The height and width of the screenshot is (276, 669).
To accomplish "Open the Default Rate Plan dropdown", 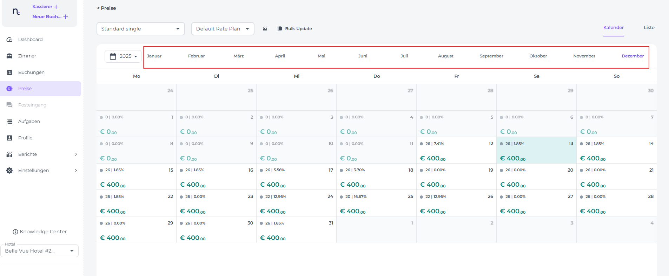I will click(x=223, y=29).
